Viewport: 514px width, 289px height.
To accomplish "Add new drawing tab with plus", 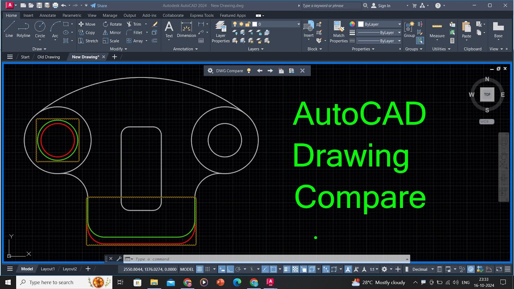I will (x=114, y=57).
